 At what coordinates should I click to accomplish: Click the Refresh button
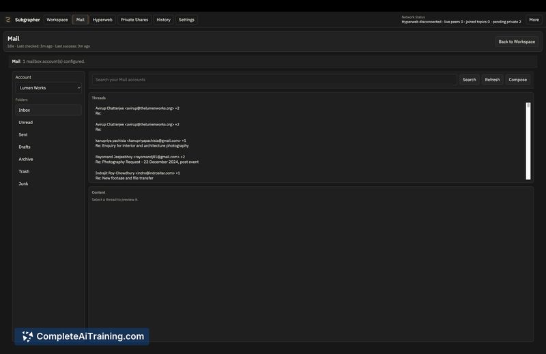click(492, 80)
